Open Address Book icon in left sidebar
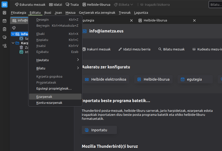This screenshot has height=151, width=222. point(5,13)
